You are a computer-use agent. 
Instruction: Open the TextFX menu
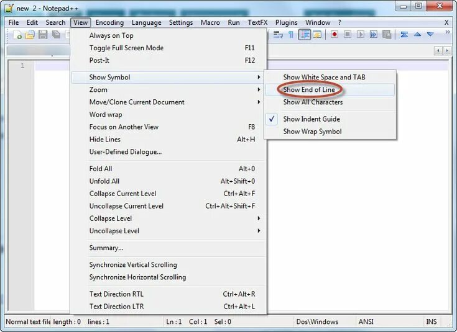[257, 22]
